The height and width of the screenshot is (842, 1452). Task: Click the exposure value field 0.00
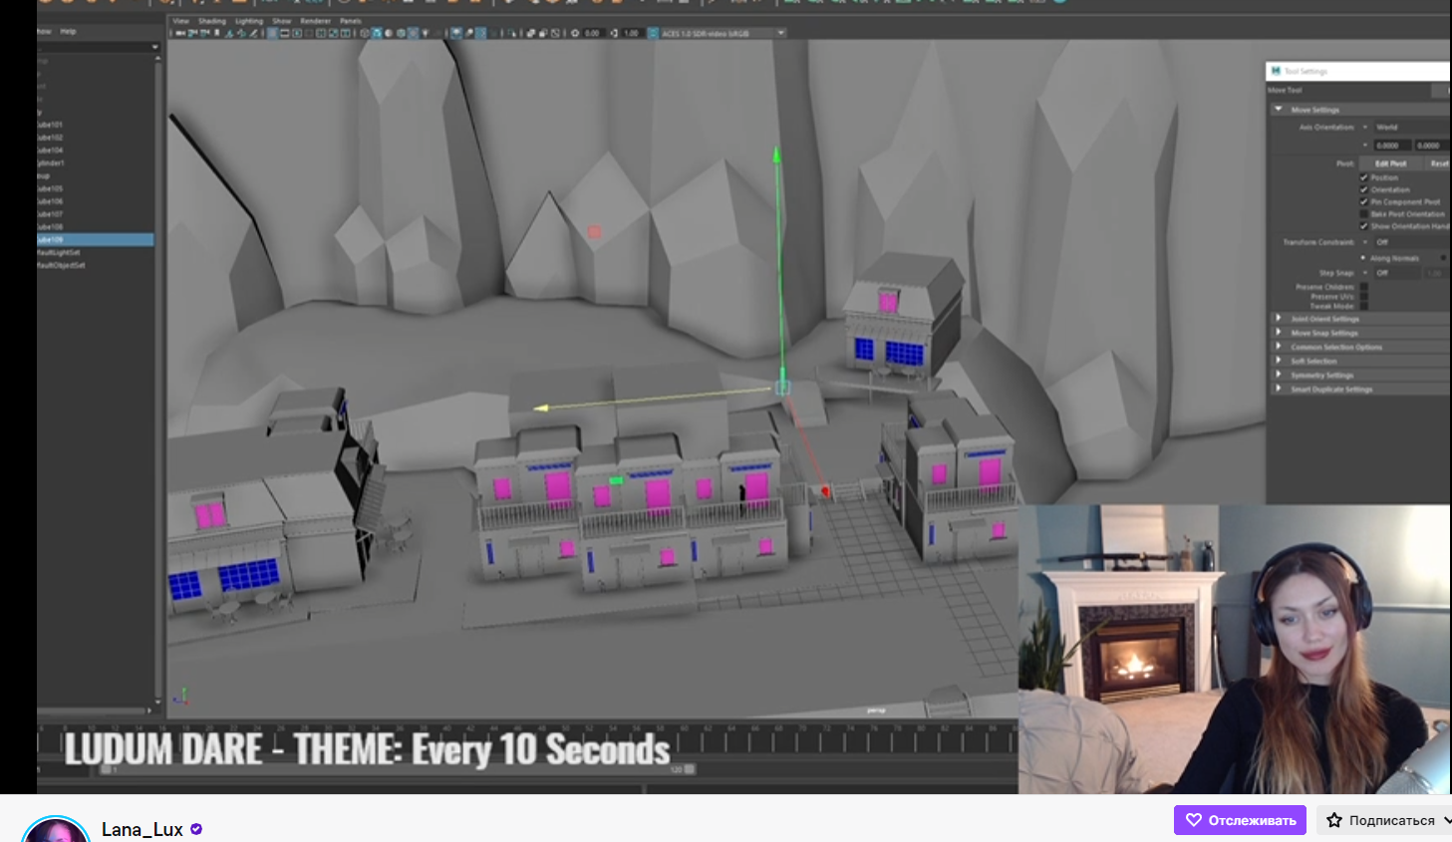coord(592,33)
